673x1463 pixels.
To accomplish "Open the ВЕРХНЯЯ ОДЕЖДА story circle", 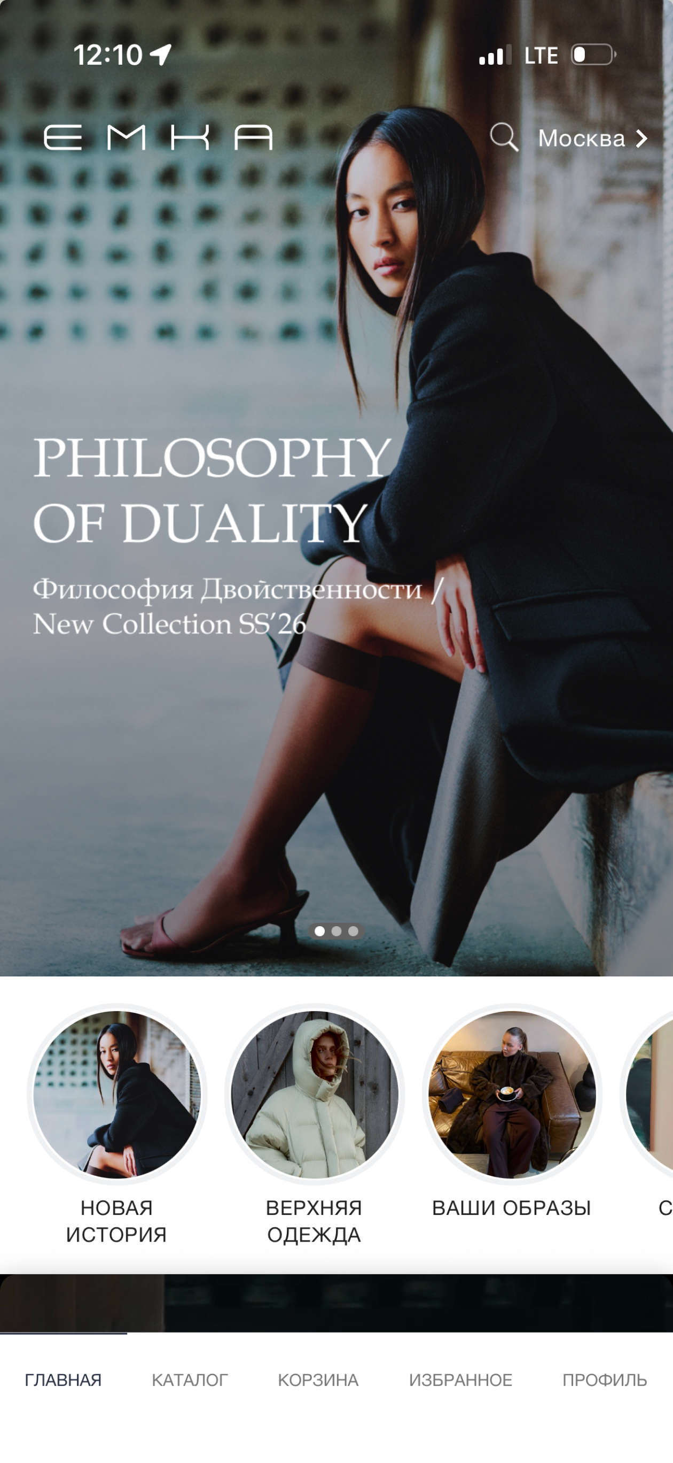I will pos(315,1094).
